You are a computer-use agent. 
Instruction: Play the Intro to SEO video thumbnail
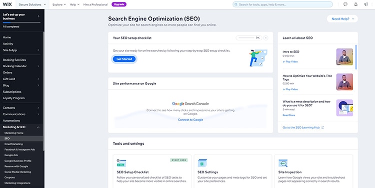pyautogui.click(x=344, y=57)
